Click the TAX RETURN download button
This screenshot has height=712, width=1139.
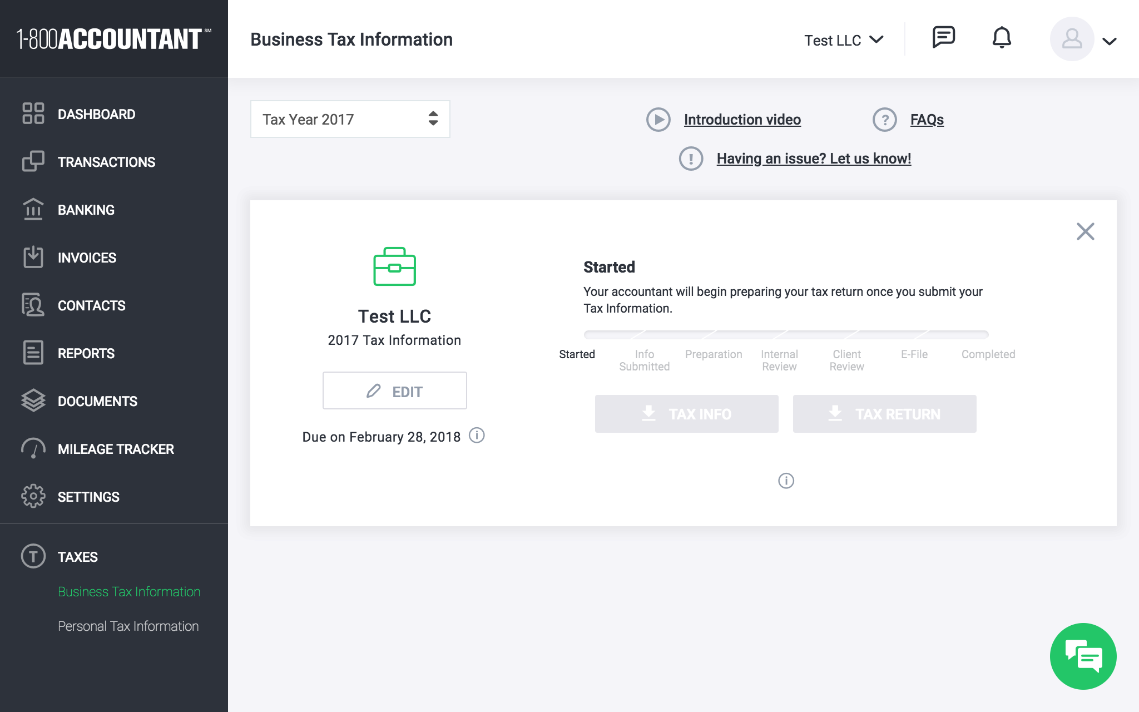tap(884, 414)
